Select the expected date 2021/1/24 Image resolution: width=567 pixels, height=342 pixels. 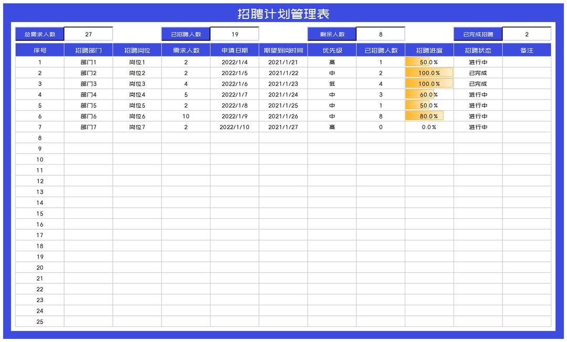283,94
